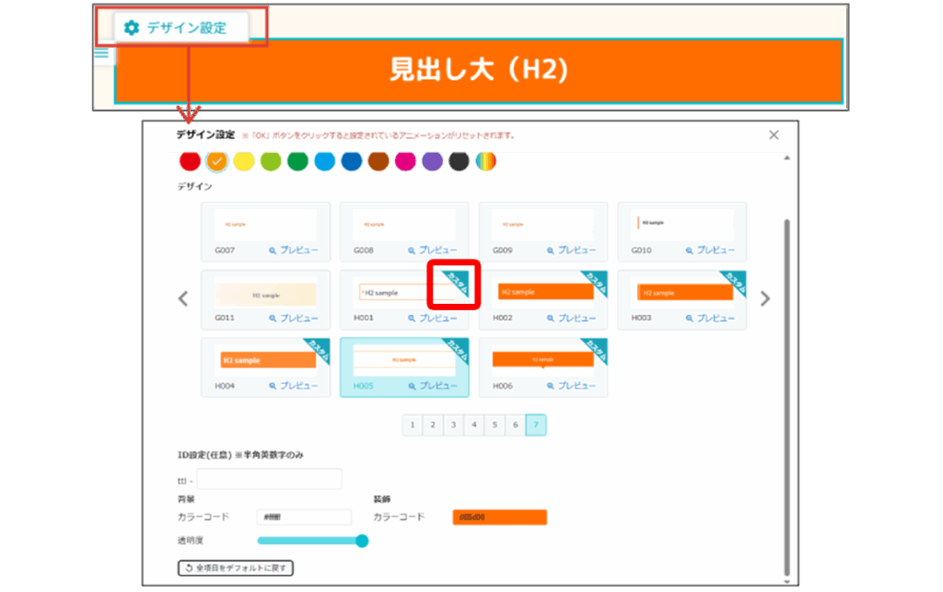The image size is (943, 592).
Task: Click the gear icon in デザイン設定 tab
Action: point(132,28)
